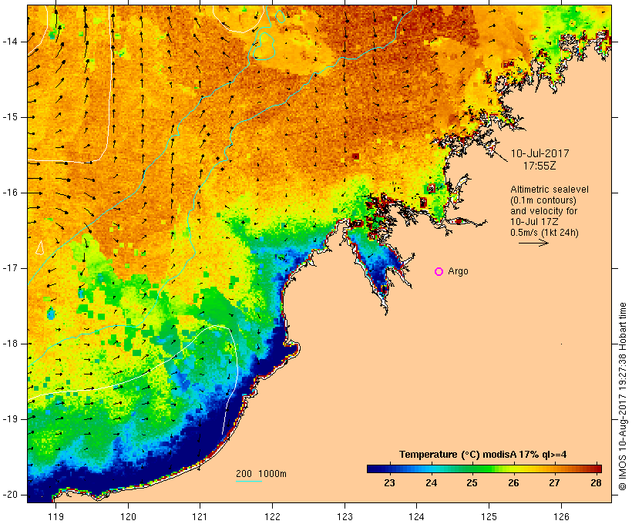Click the longitude axis label '122'
The height and width of the screenshot is (524, 632).
pyautogui.click(x=272, y=516)
